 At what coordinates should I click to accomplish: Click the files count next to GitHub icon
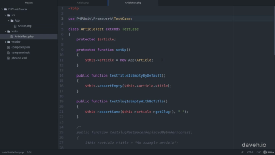click(x=271, y=152)
